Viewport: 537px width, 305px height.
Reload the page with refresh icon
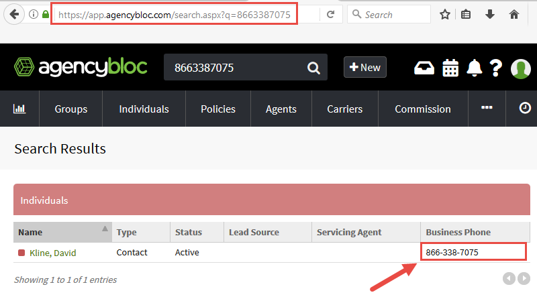pyautogui.click(x=330, y=14)
